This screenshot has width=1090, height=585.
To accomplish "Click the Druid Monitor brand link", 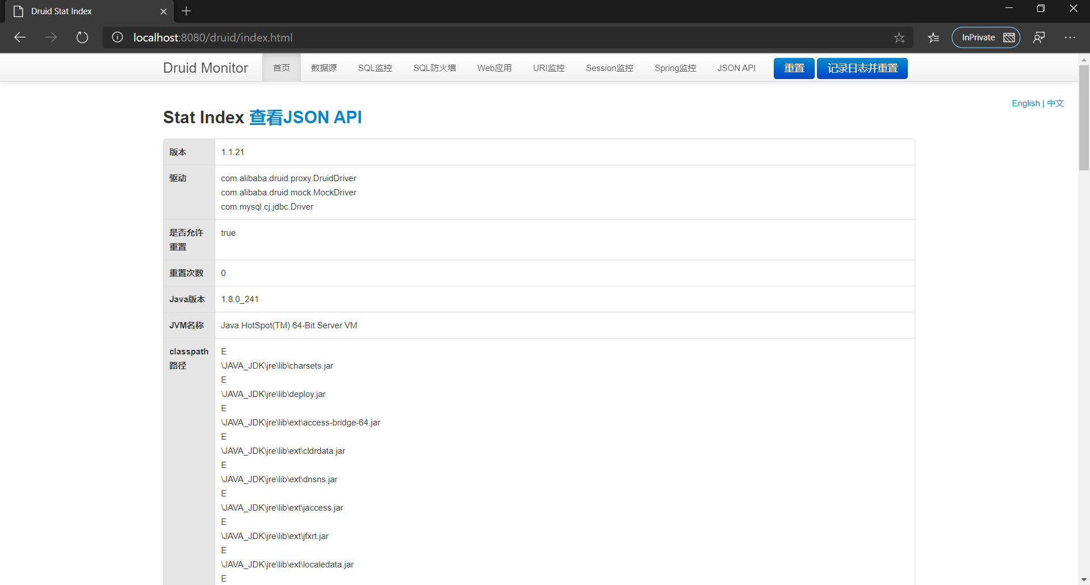I will coord(206,68).
